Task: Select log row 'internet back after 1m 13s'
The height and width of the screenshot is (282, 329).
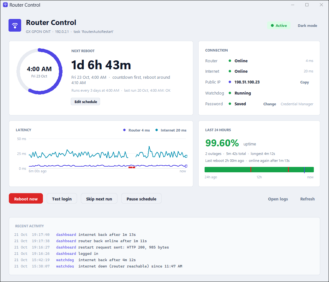Action: (x=75, y=235)
